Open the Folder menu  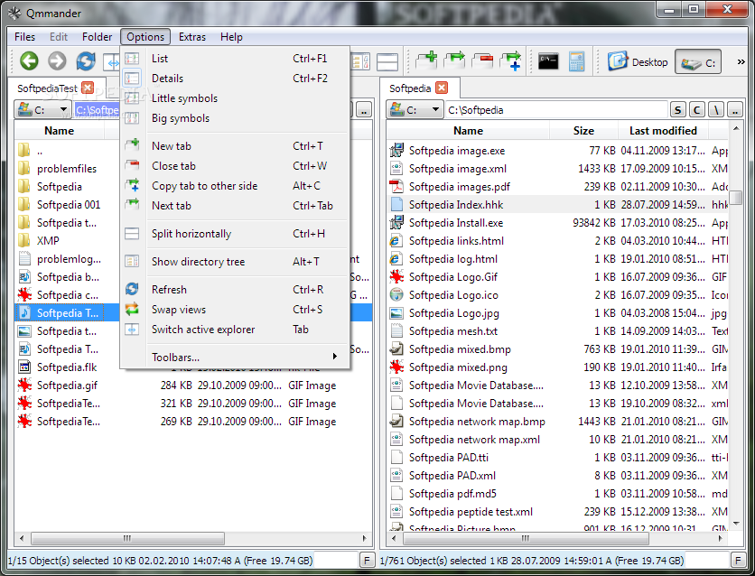97,37
